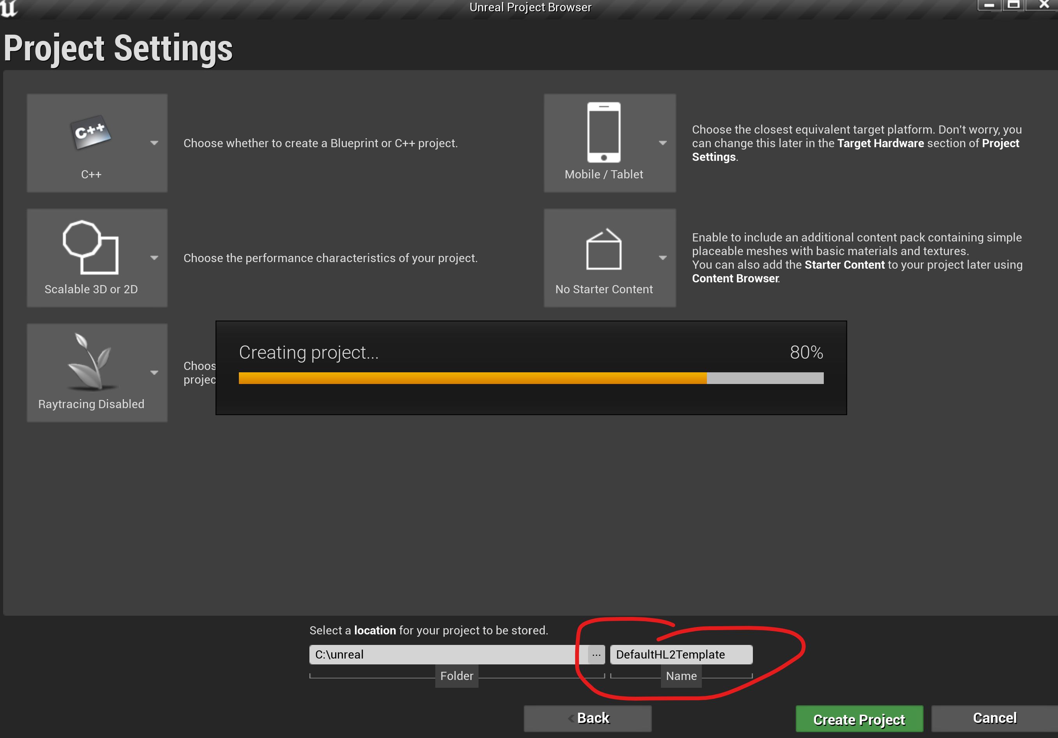Click the green Create Project button

tap(859, 719)
